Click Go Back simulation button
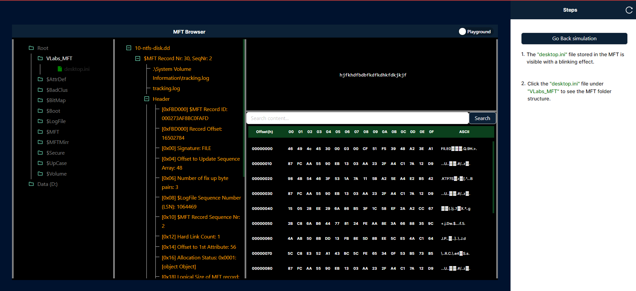 click(x=574, y=39)
